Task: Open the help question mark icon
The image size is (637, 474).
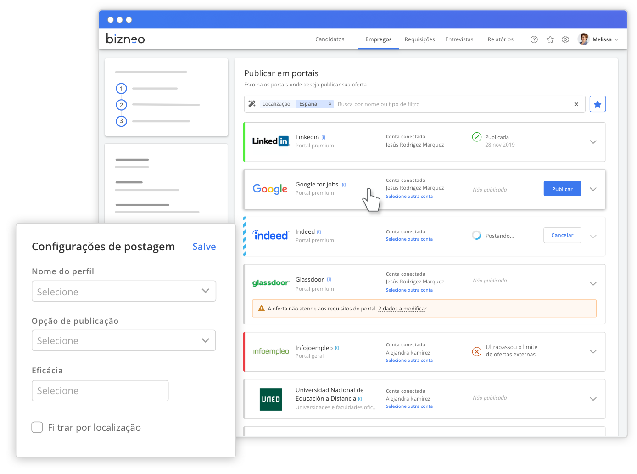Action: (x=534, y=39)
